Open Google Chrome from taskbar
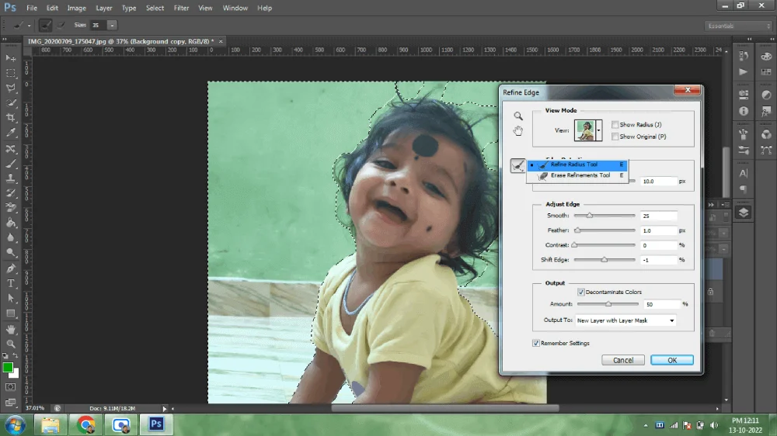Screen dimensions: 777x436 (85, 425)
